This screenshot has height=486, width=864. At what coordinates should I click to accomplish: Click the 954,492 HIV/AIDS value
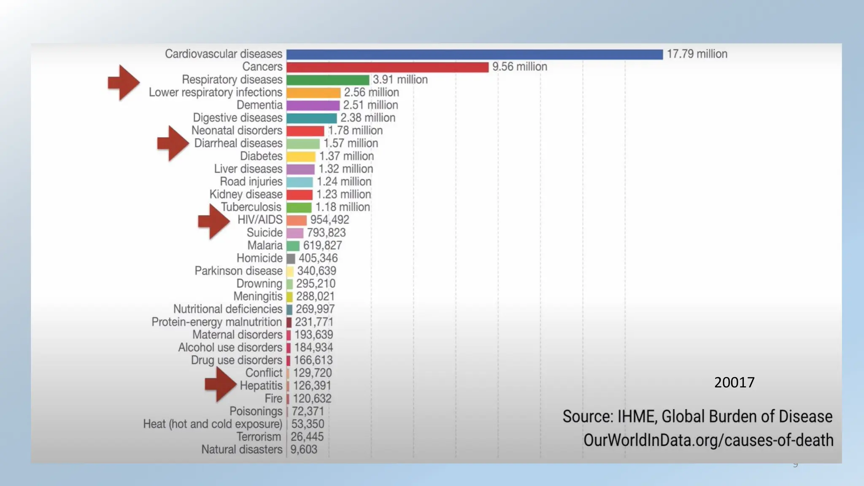click(x=330, y=220)
